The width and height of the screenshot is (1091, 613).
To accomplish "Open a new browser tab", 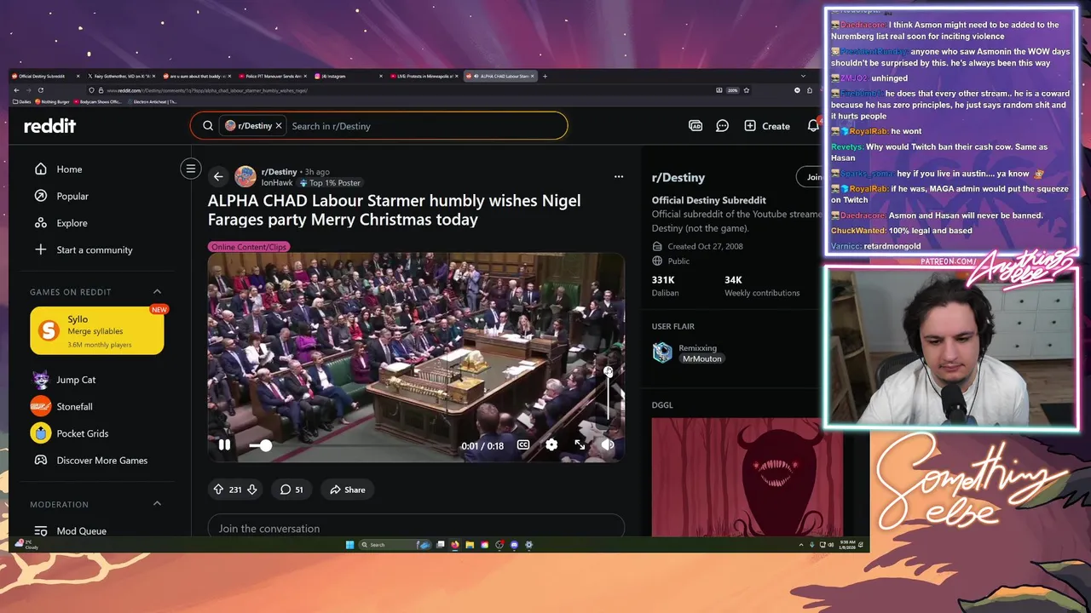I will 545,76.
